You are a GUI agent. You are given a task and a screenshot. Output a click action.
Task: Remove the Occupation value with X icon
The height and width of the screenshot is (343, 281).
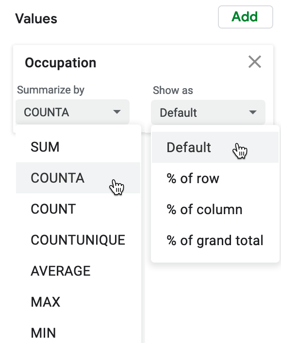click(x=255, y=62)
